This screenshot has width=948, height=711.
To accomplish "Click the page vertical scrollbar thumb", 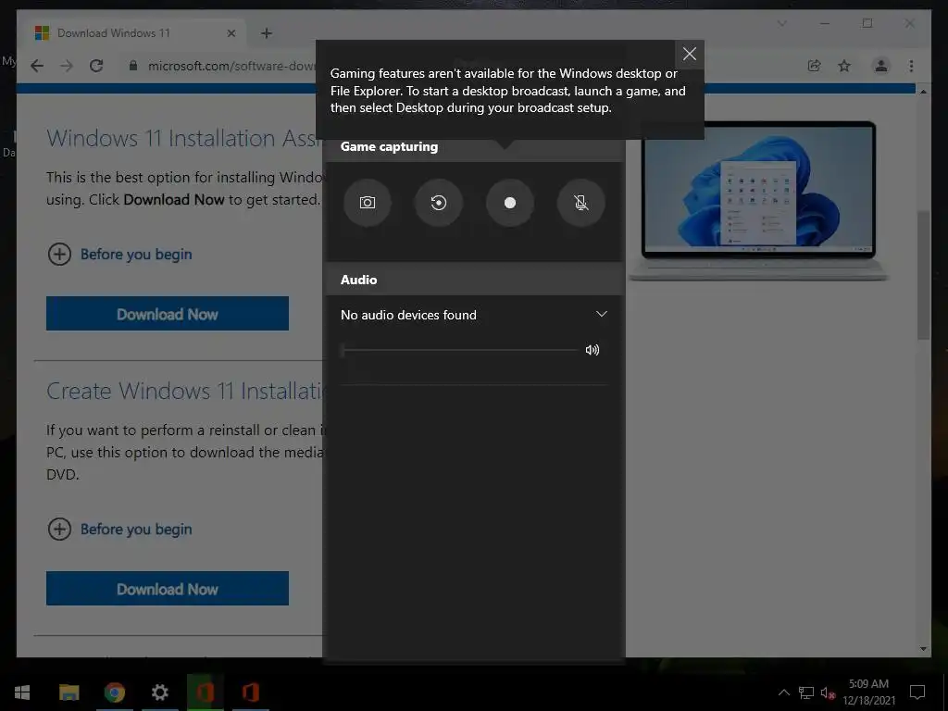I will [923, 275].
